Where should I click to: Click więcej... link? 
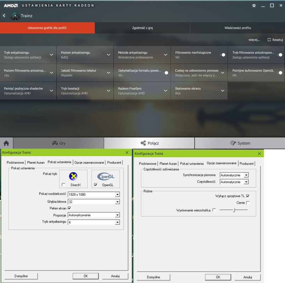tap(254, 40)
